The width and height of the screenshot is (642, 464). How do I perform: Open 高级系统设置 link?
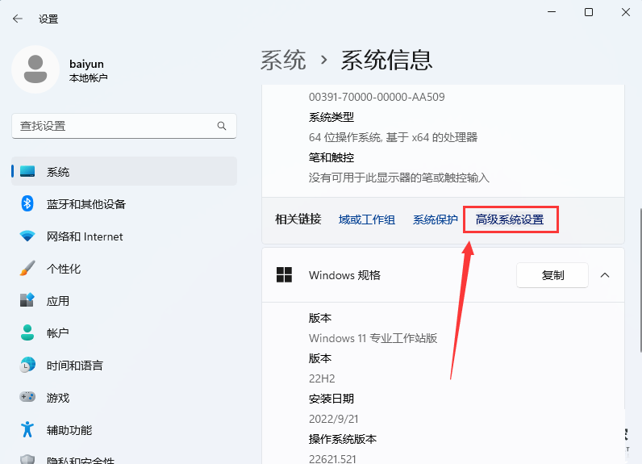pyautogui.click(x=510, y=219)
